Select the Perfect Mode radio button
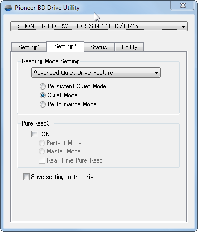The width and height of the screenshot is (198, 232). point(42,143)
